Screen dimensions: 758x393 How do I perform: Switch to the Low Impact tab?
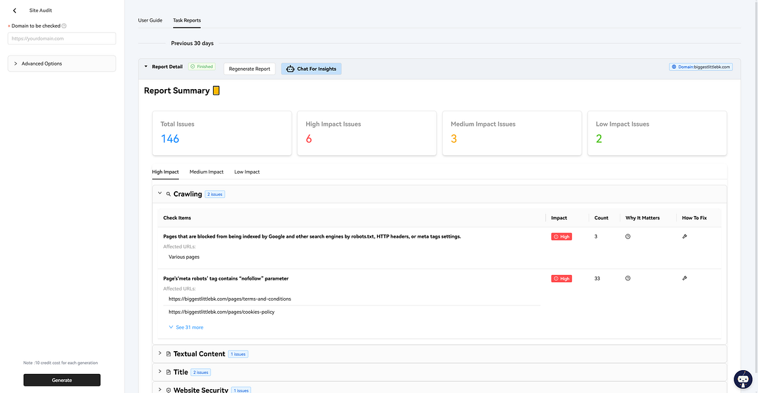click(247, 172)
